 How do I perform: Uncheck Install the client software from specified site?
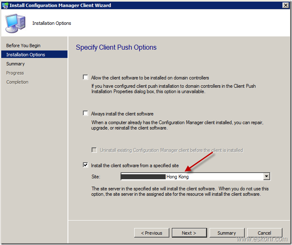[x=86, y=166]
